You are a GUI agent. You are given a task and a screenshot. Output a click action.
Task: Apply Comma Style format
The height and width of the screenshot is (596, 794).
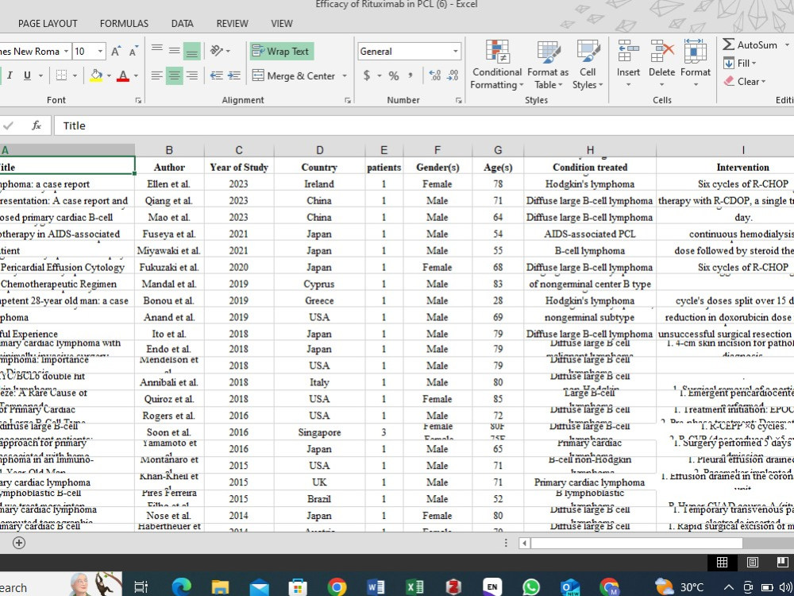[x=410, y=75]
